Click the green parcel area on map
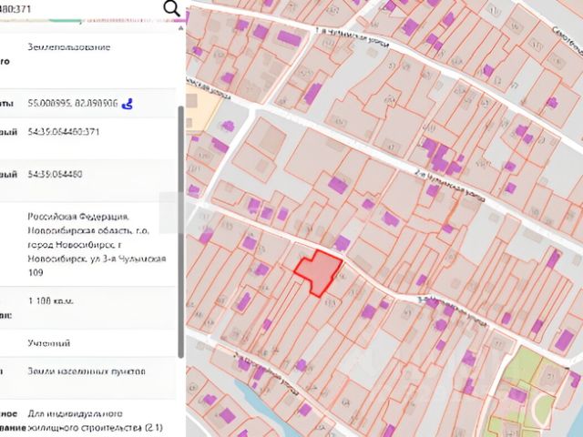 [x=528, y=391]
